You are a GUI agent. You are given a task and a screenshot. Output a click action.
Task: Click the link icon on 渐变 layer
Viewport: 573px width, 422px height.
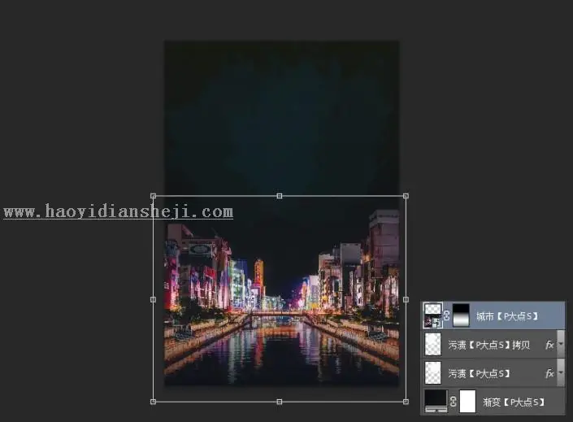tap(454, 402)
